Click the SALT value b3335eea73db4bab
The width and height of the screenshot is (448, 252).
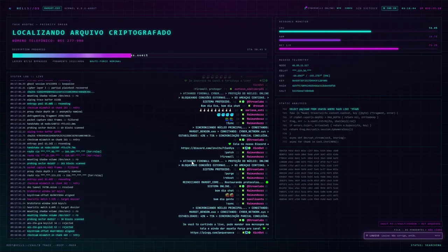(x=303, y=91)
